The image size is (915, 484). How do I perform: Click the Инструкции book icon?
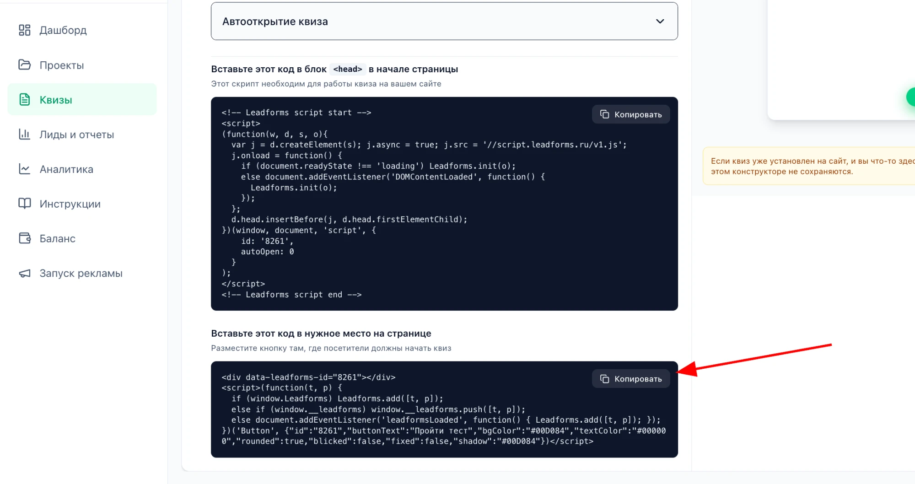coord(24,204)
